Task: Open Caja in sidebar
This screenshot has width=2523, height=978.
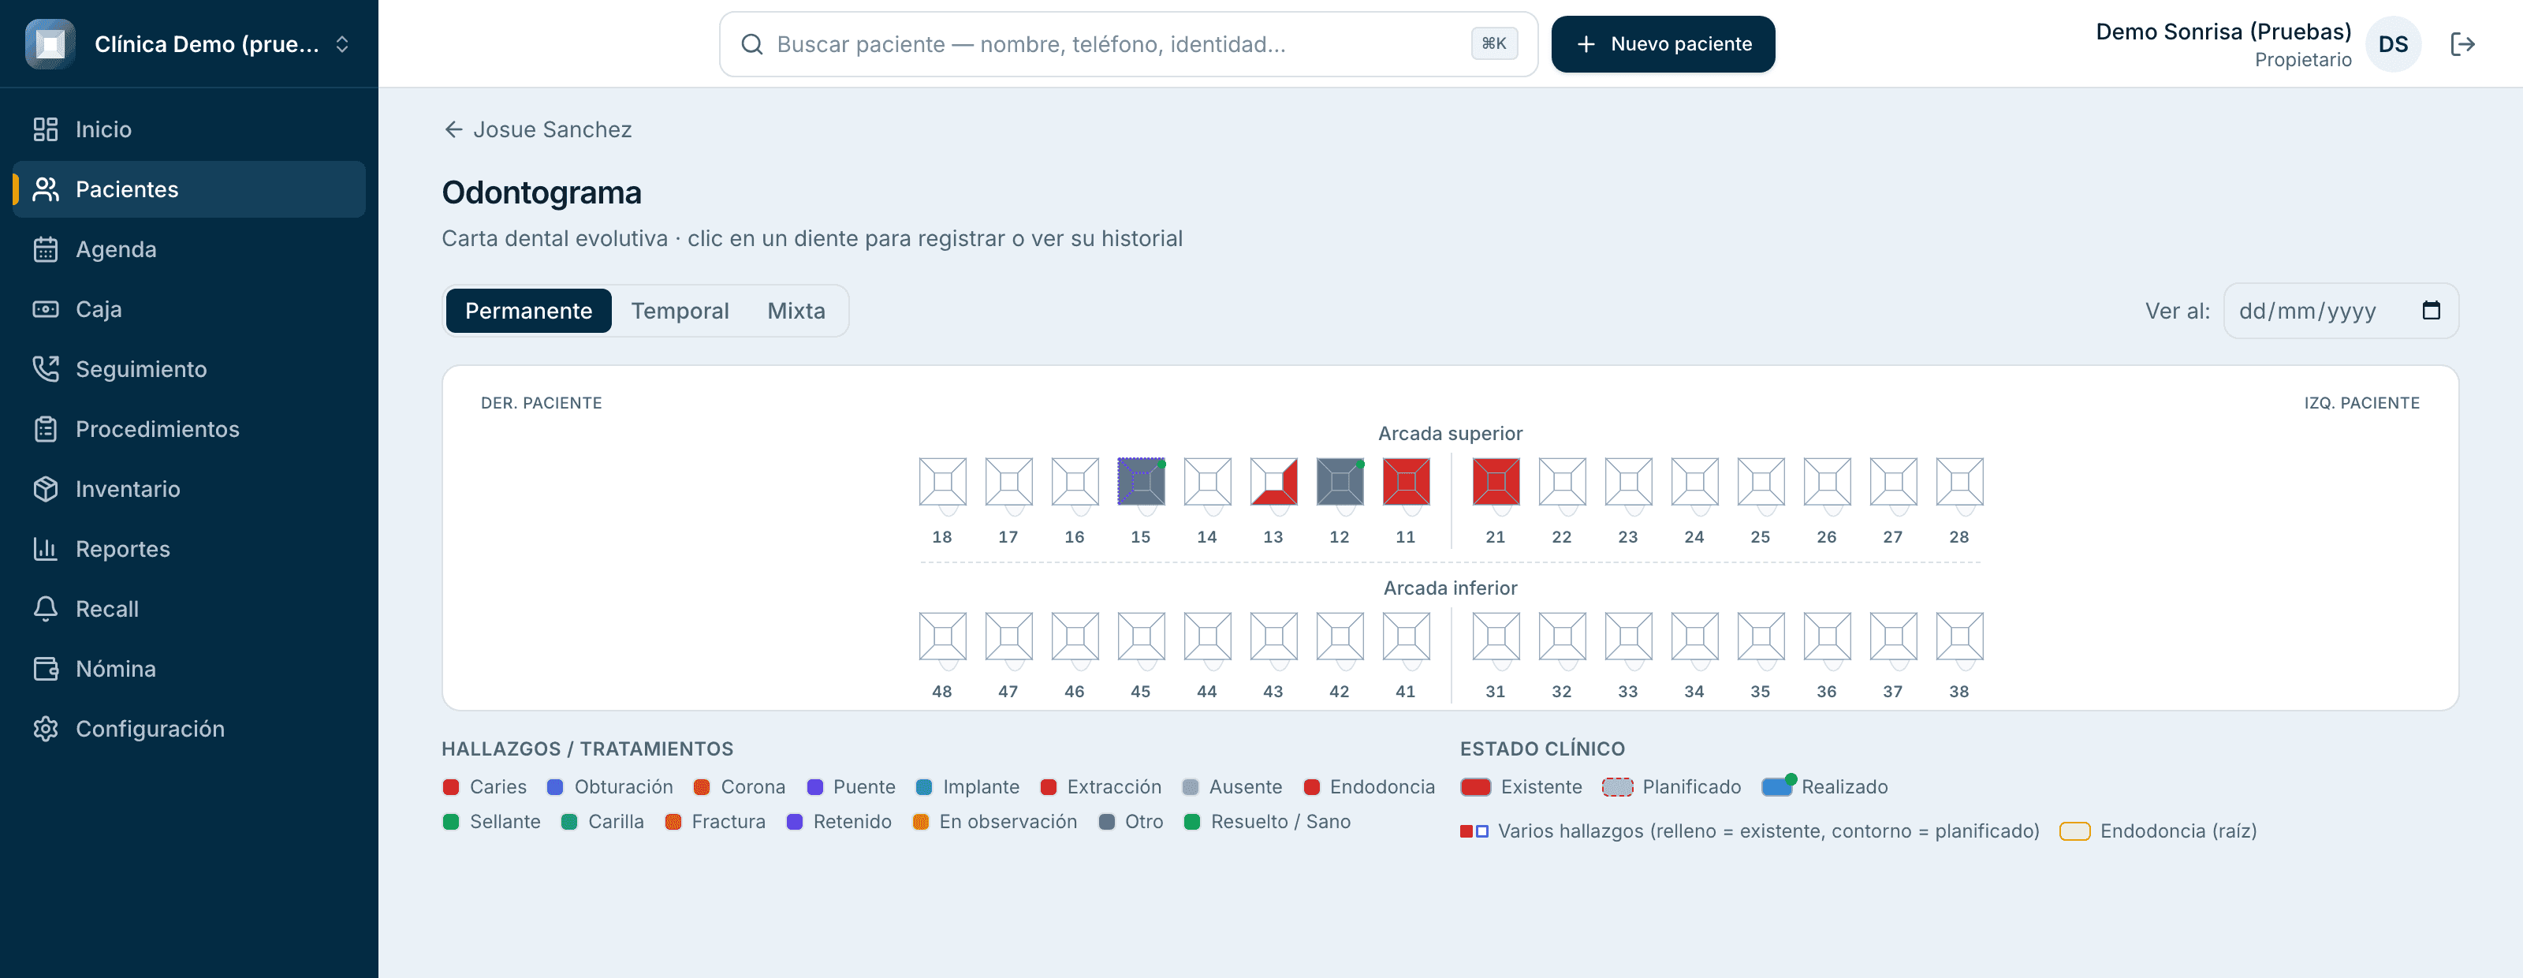Action: point(189,308)
